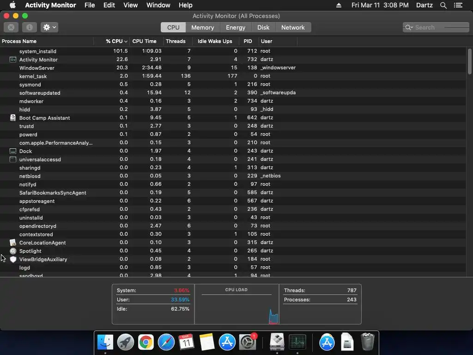This screenshot has width=473, height=355.
Task: Open Notification Center list icon
Action: tap(458, 5)
